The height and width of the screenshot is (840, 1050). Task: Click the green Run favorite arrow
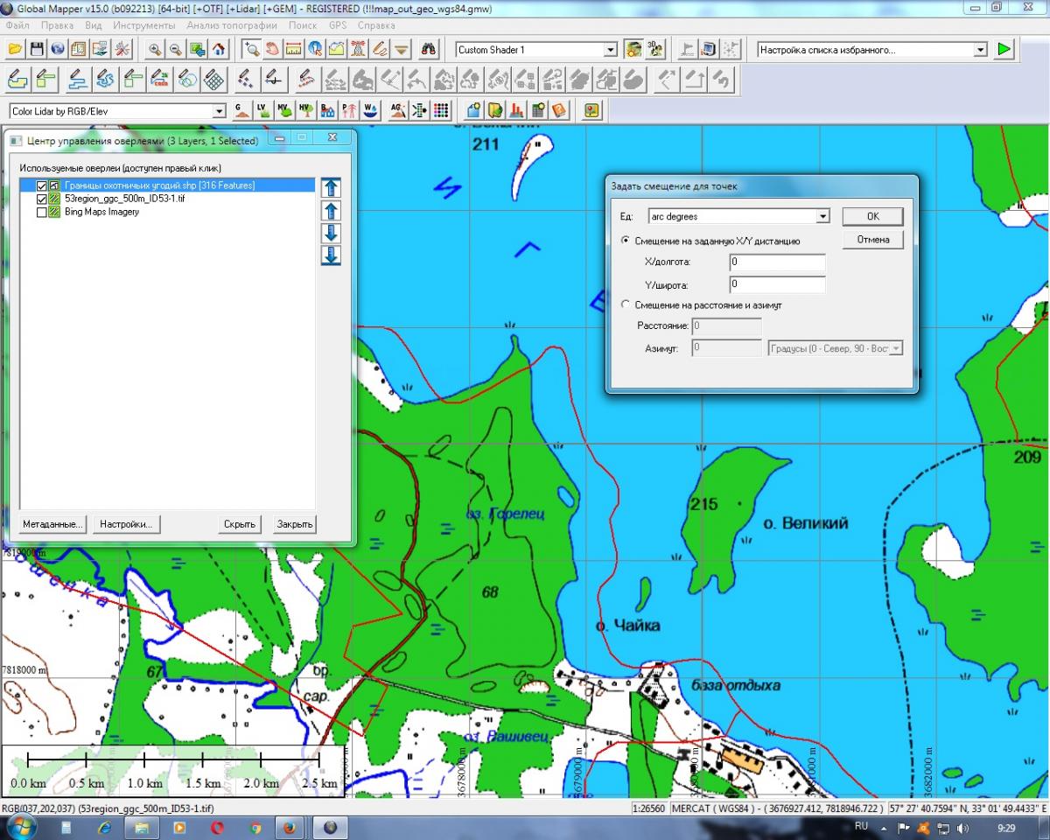coord(1004,50)
